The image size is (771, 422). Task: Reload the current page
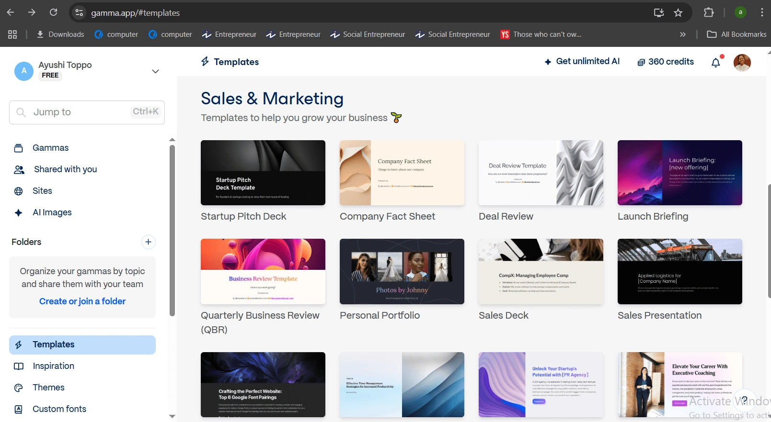click(54, 12)
